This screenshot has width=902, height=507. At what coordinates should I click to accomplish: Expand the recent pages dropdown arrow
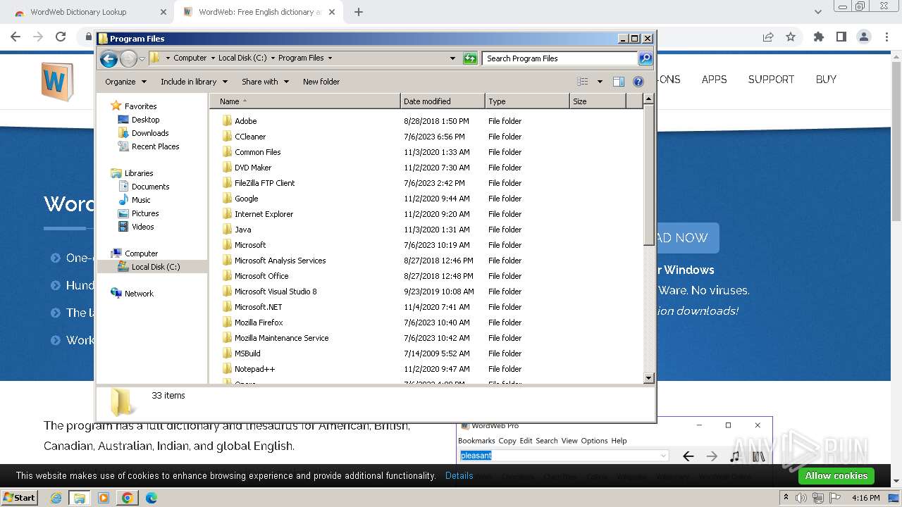coord(142,58)
